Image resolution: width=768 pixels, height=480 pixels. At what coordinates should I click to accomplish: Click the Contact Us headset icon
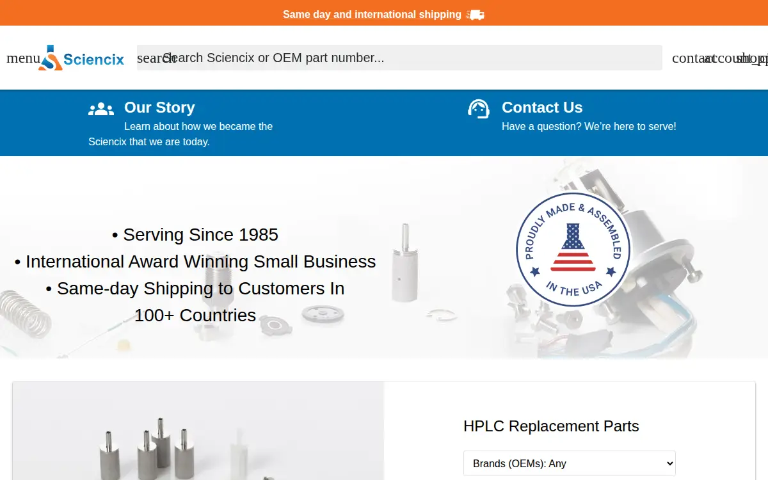(x=479, y=109)
